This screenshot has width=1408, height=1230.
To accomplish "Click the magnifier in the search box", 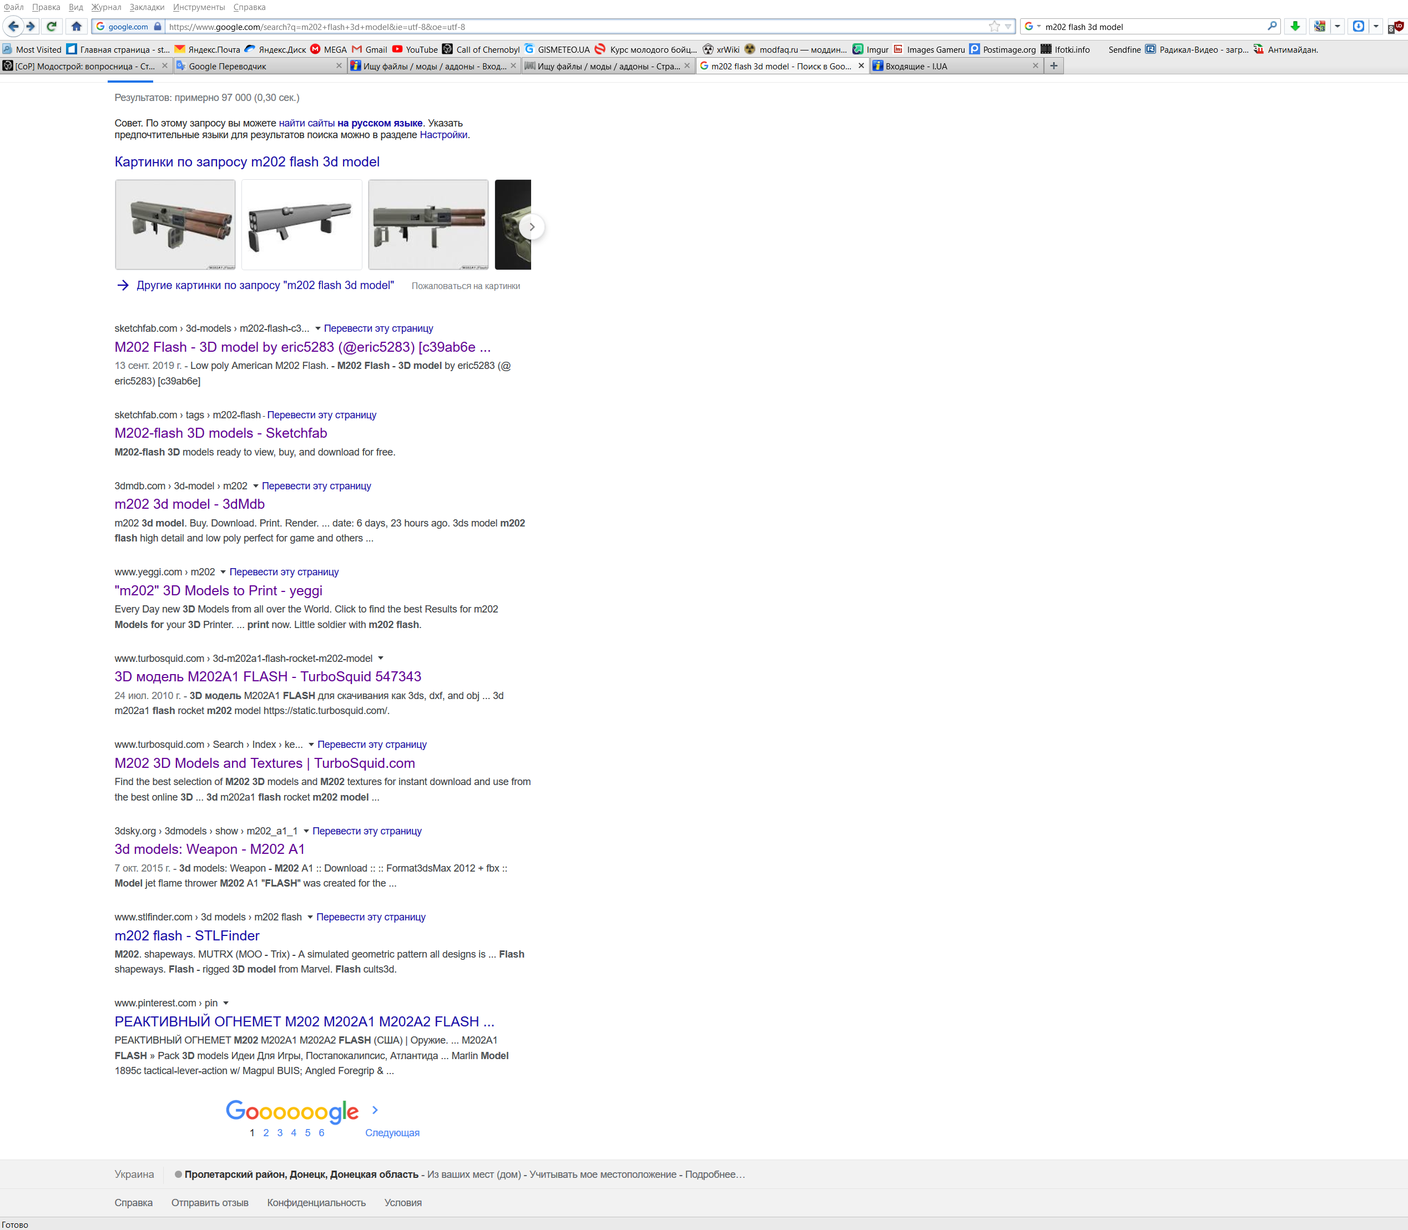I will coord(1271,26).
